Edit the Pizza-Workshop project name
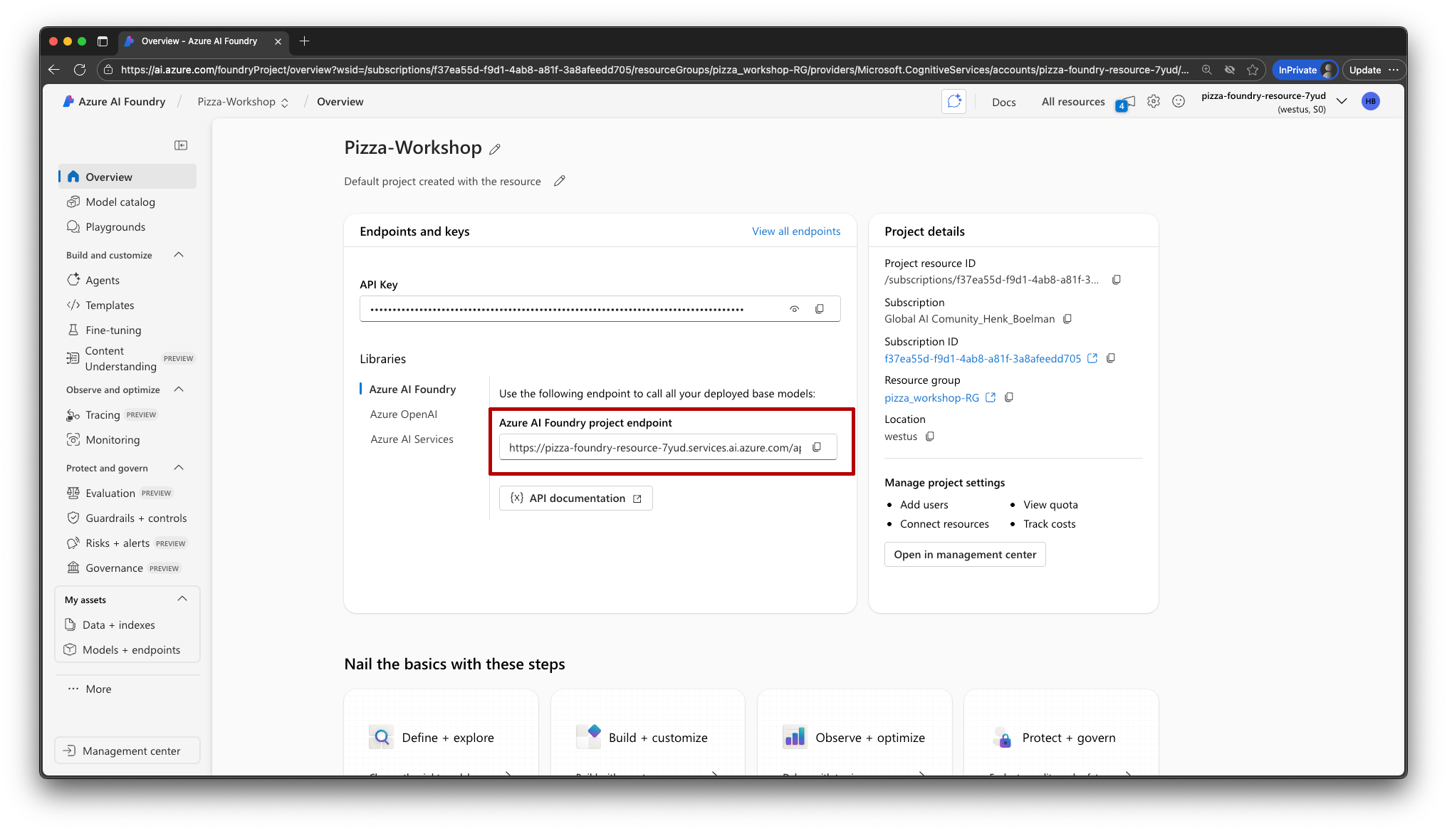The height and width of the screenshot is (831, 1447). 495,150
